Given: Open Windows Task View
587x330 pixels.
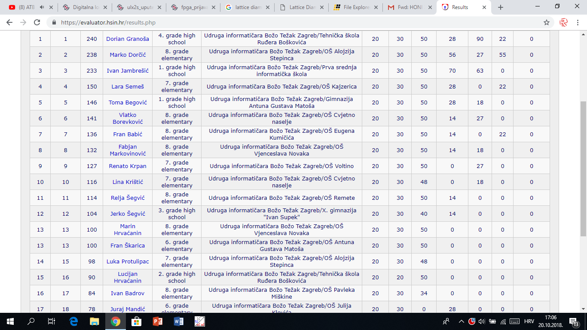Looking at the screenshot, I should 52,321.
